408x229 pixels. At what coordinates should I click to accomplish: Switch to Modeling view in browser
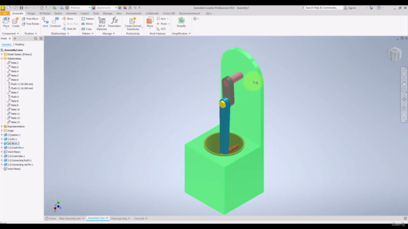click(x=20, y=45)
